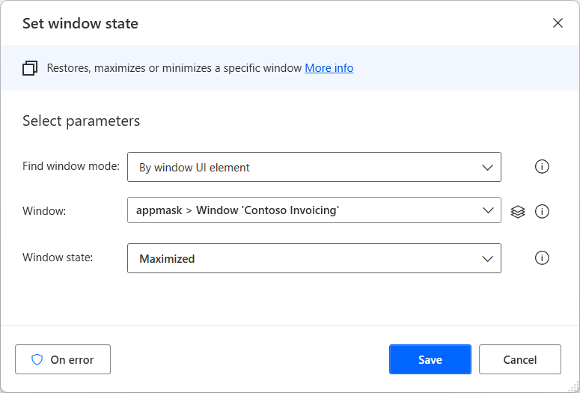Open the Window UI element dropdown
The image size is (580, 393).
point(314,210)
